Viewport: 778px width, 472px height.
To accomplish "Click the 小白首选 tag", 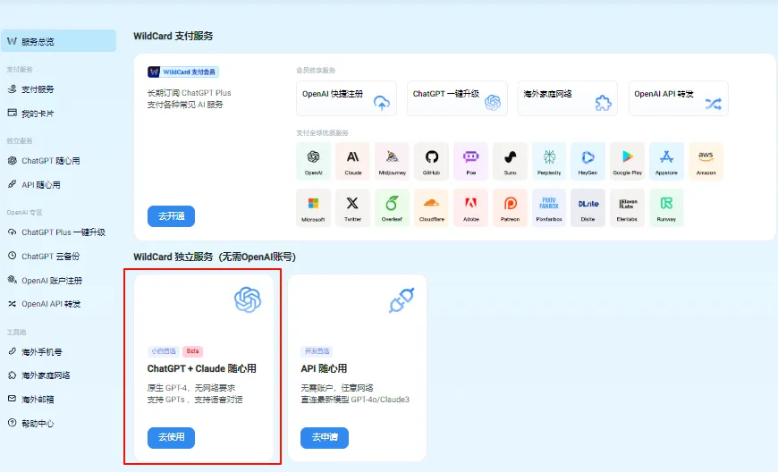I will point(164,351).
